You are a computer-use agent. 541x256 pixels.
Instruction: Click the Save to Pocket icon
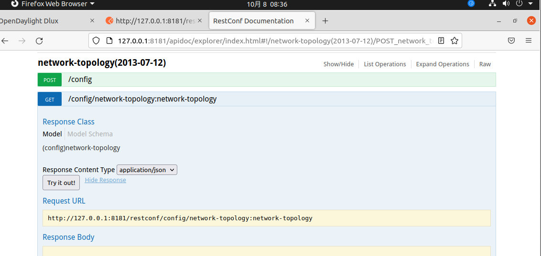click(x=511, y=41)
